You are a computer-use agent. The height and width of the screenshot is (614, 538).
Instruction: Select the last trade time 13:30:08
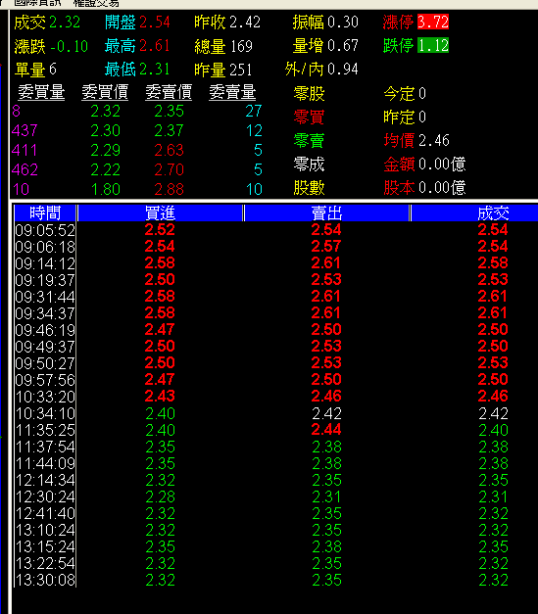[x=45, y=580]
